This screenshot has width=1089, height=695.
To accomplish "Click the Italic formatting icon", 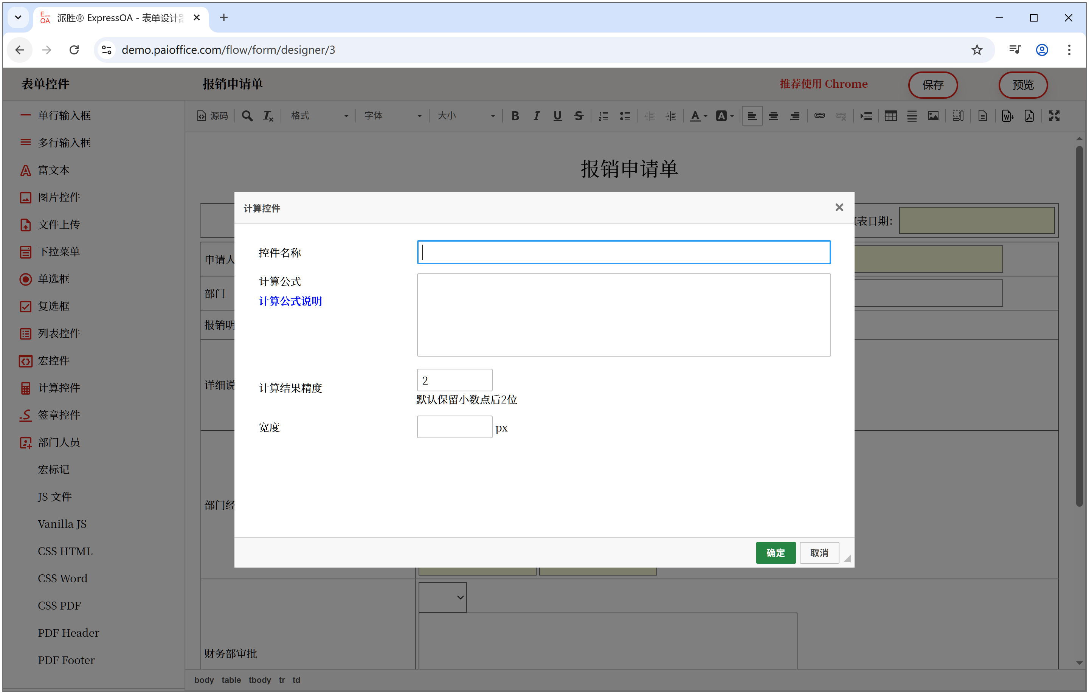I will pyautogui.click(x=536, y=116).
